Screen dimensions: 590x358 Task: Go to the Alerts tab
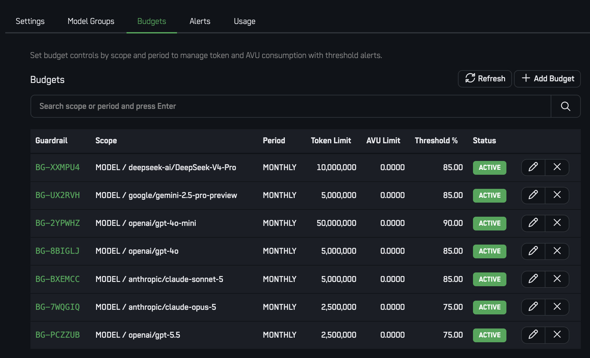200,21
